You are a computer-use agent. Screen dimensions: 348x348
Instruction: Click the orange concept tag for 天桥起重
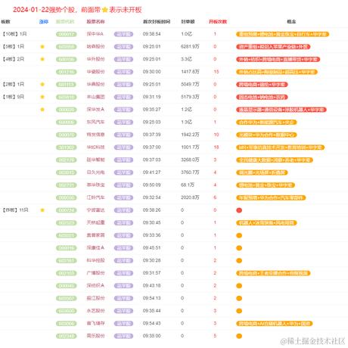click(266, 223)
